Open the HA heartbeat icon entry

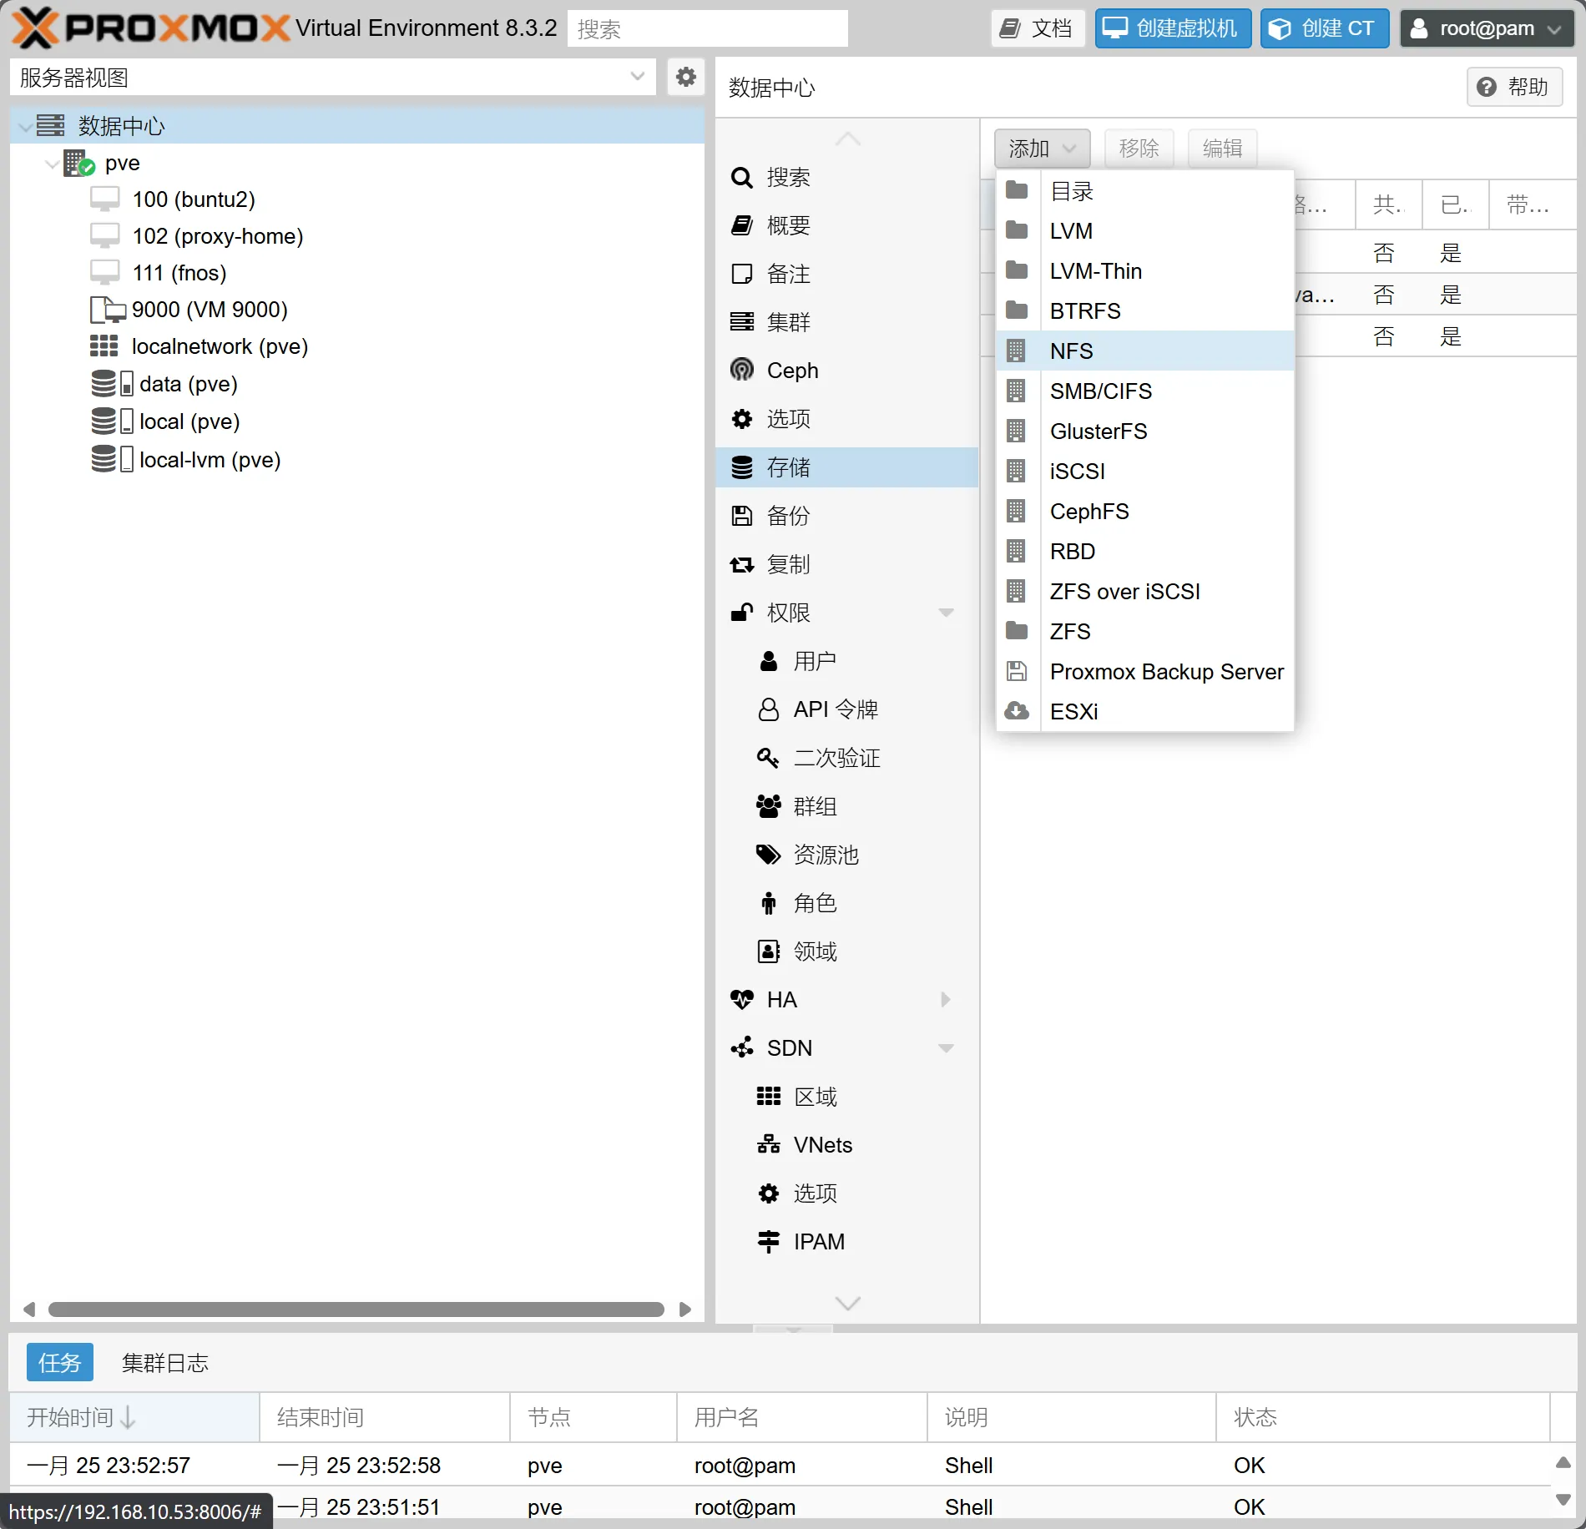(x=741, y=999)
